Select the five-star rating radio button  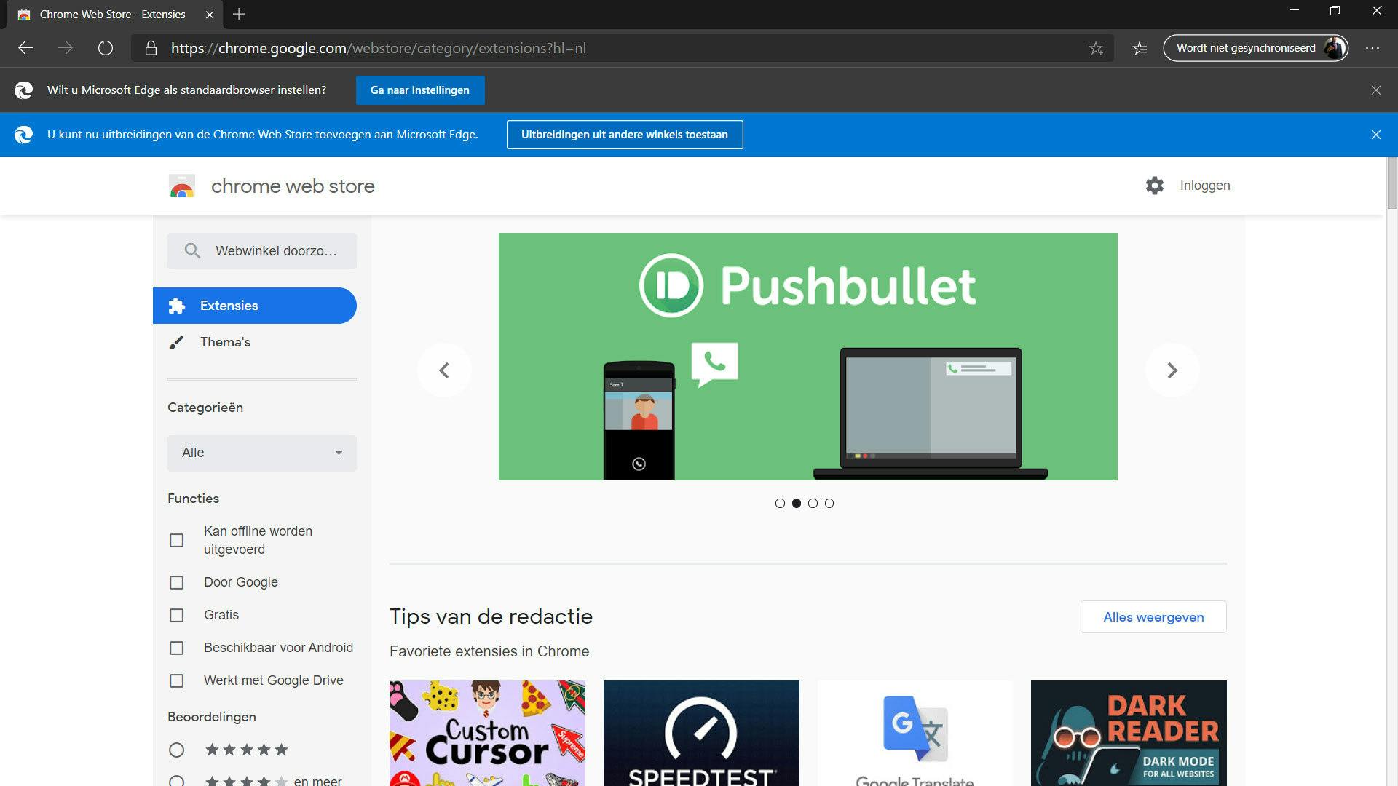(175, 750)
